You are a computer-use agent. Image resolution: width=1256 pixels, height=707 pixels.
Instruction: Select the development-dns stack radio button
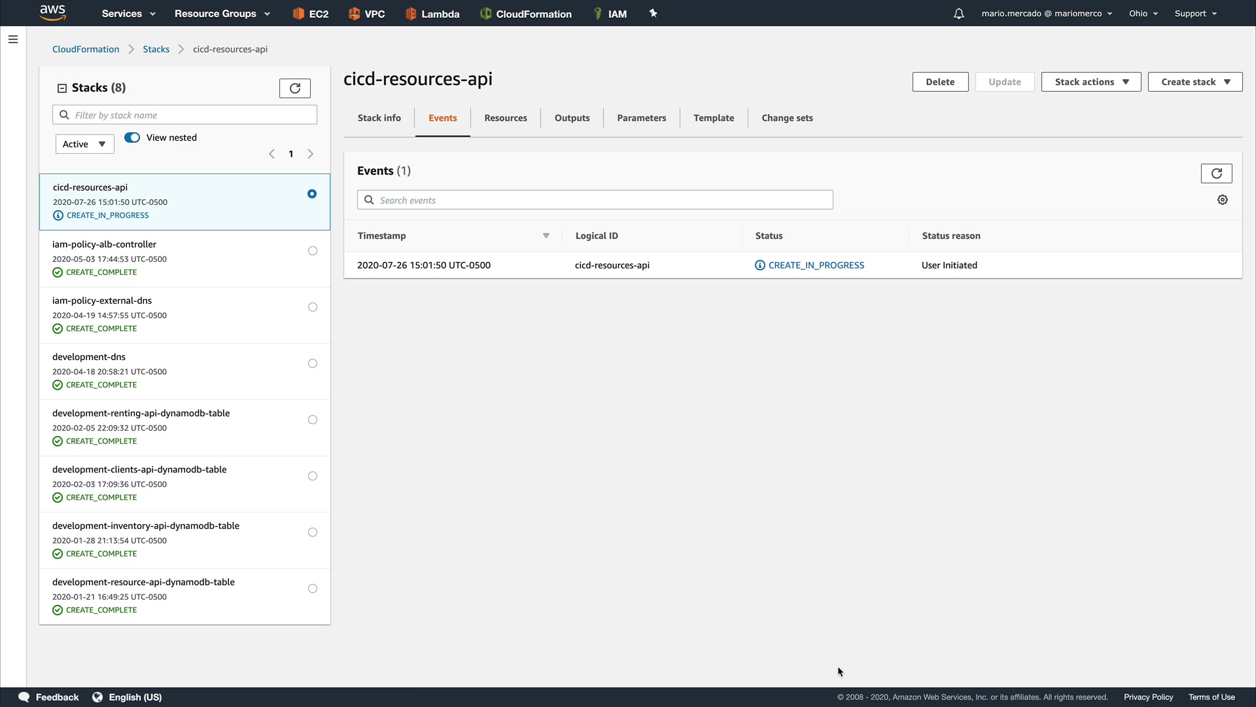tap(312, 363)
